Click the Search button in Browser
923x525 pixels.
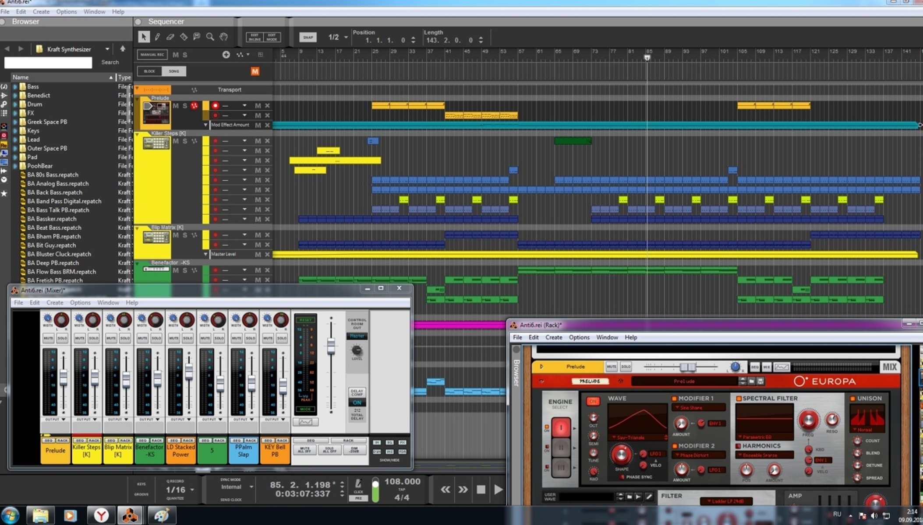110,63
